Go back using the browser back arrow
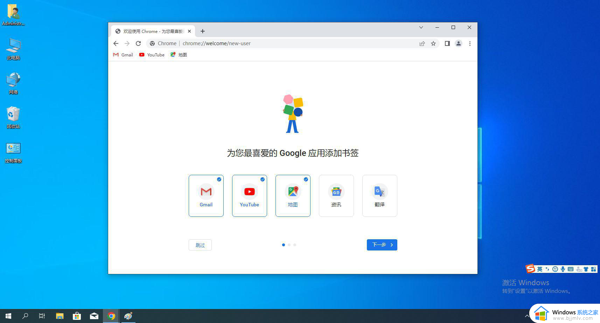 click(116, 43)
